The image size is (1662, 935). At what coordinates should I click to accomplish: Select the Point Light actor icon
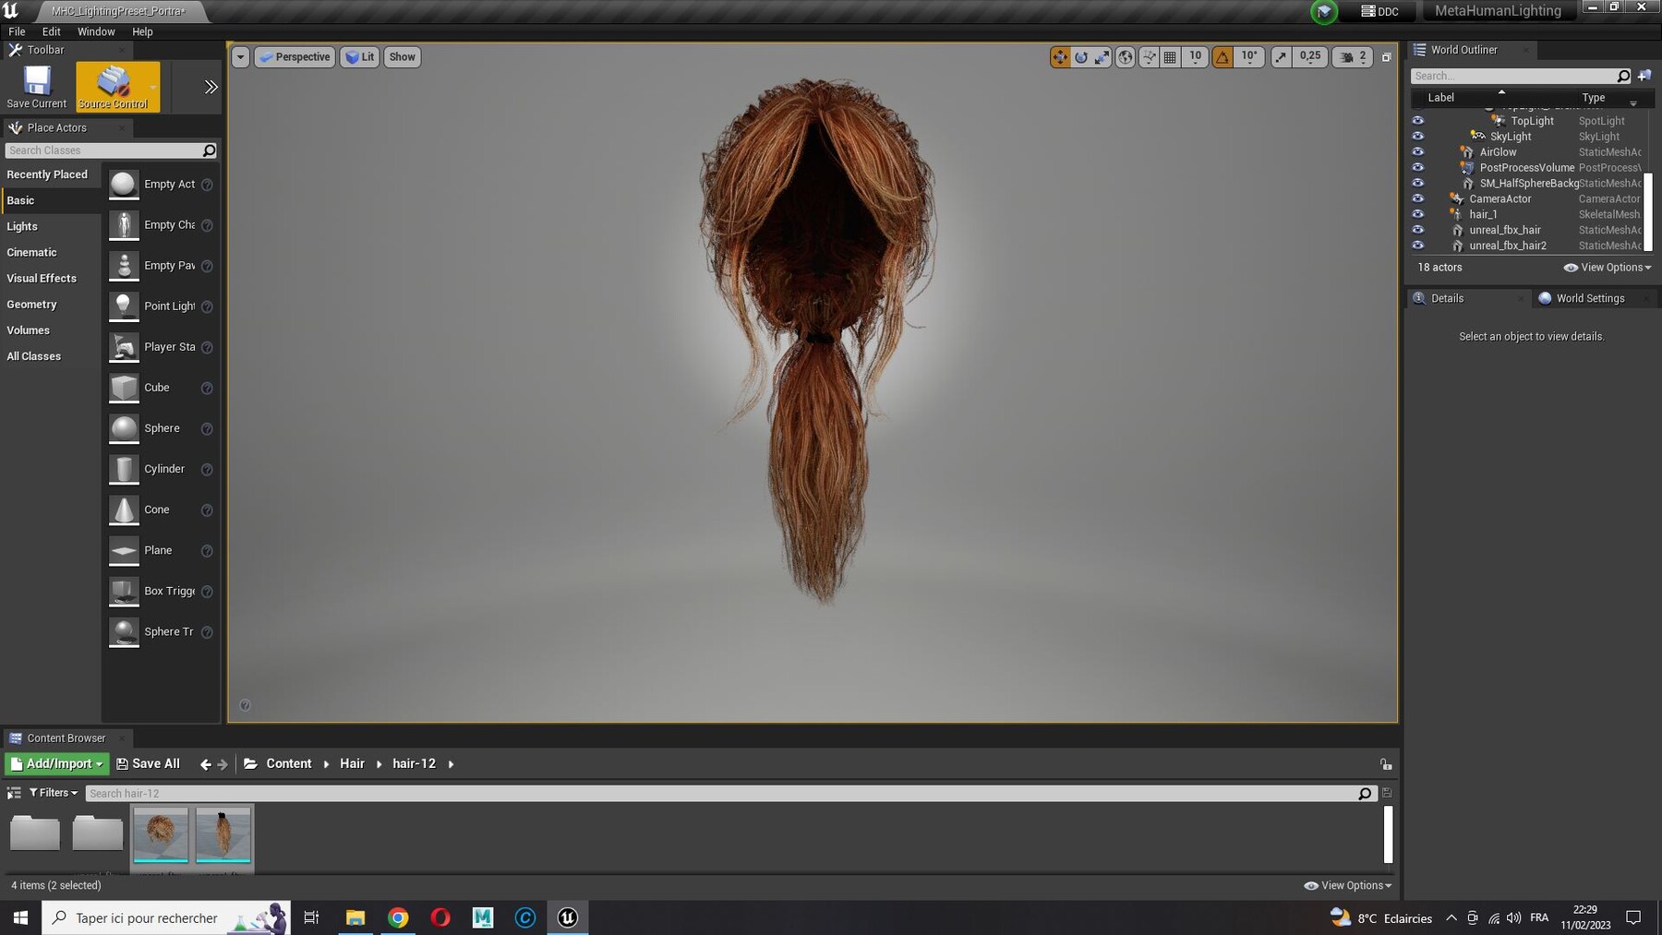tap(124, 306)
